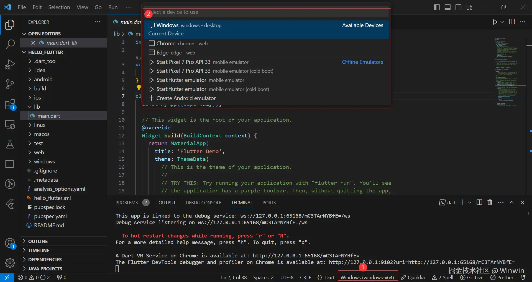Viewport: 532px width, 282px height.
Task: Split the editor right
Action: click(512, 22)
